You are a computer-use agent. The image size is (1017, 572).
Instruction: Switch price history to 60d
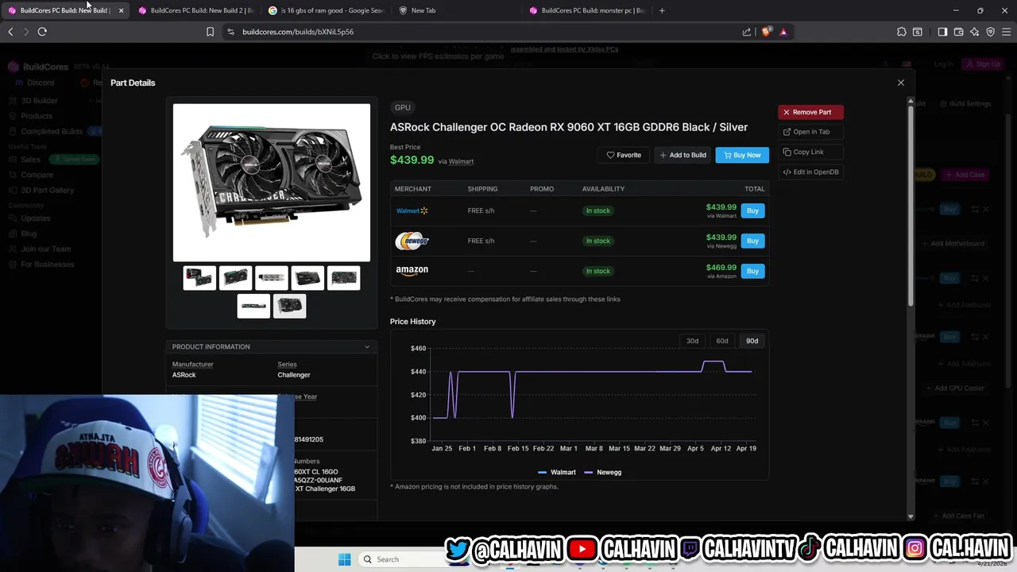[x=721, y=341]
